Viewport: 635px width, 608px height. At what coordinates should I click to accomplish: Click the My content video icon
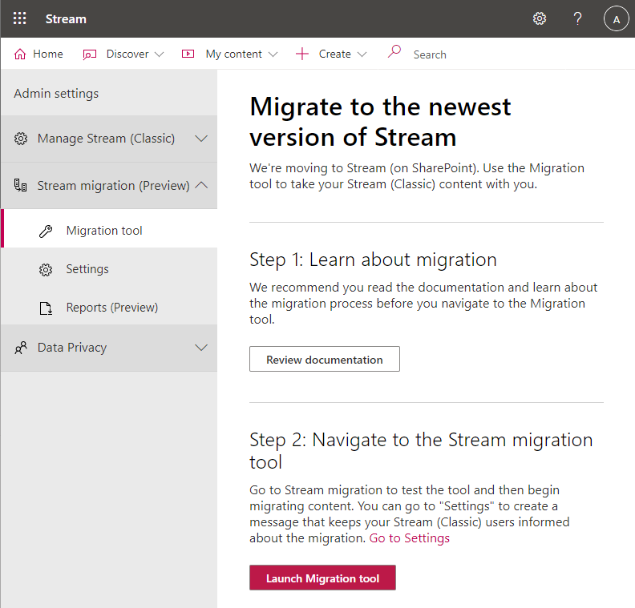click(188, 54)
